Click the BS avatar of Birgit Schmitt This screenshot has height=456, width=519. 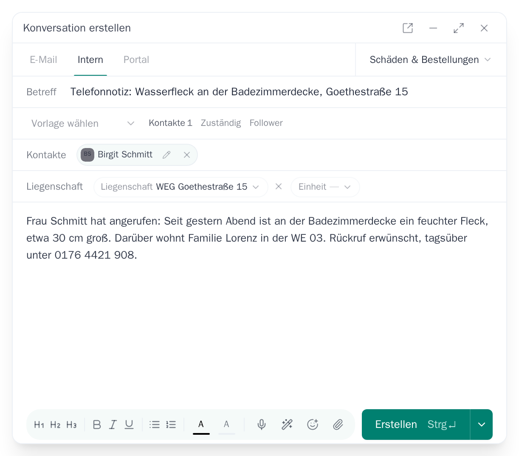coord(87,154)
